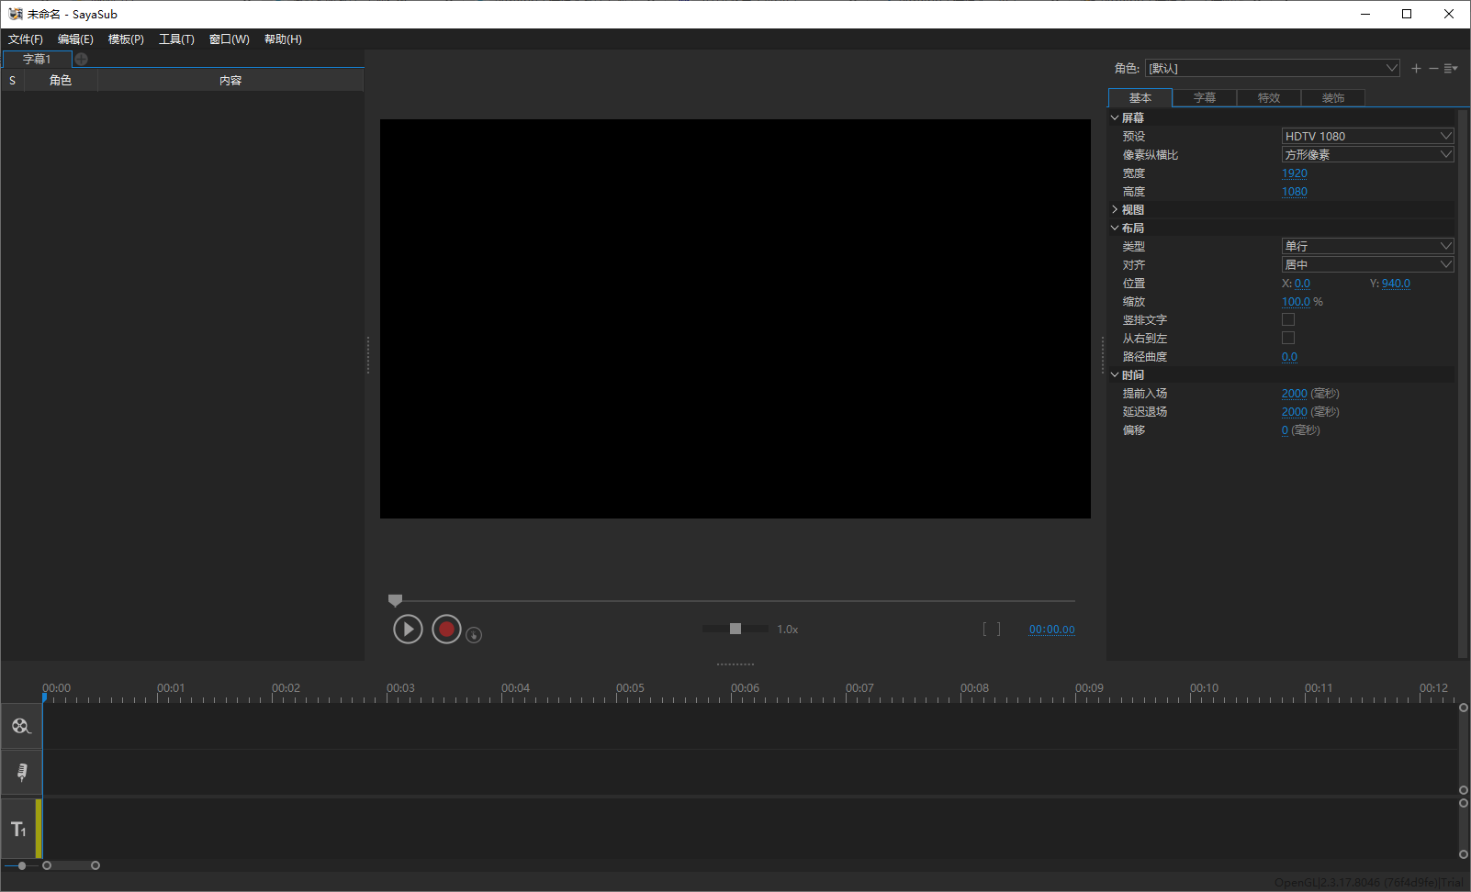The height and width of the screenshot is (892, 1471).
Task: Click the bracket range marker icon
Action: click(x=992, y=629)
